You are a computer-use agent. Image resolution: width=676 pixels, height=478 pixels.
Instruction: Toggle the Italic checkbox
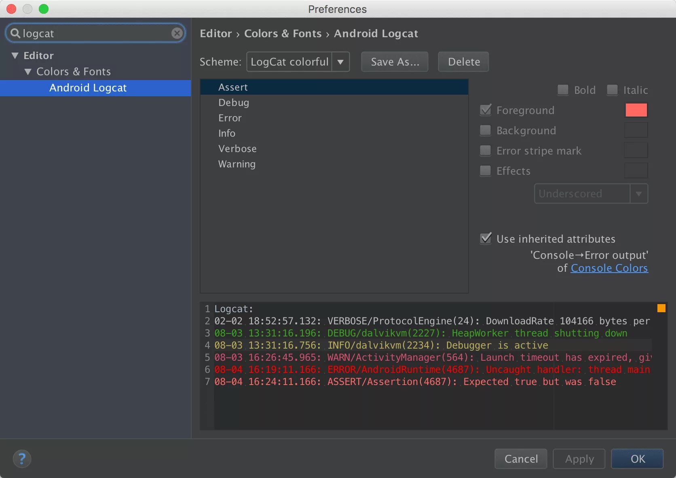pyautogui.click(x=612, y=90)
